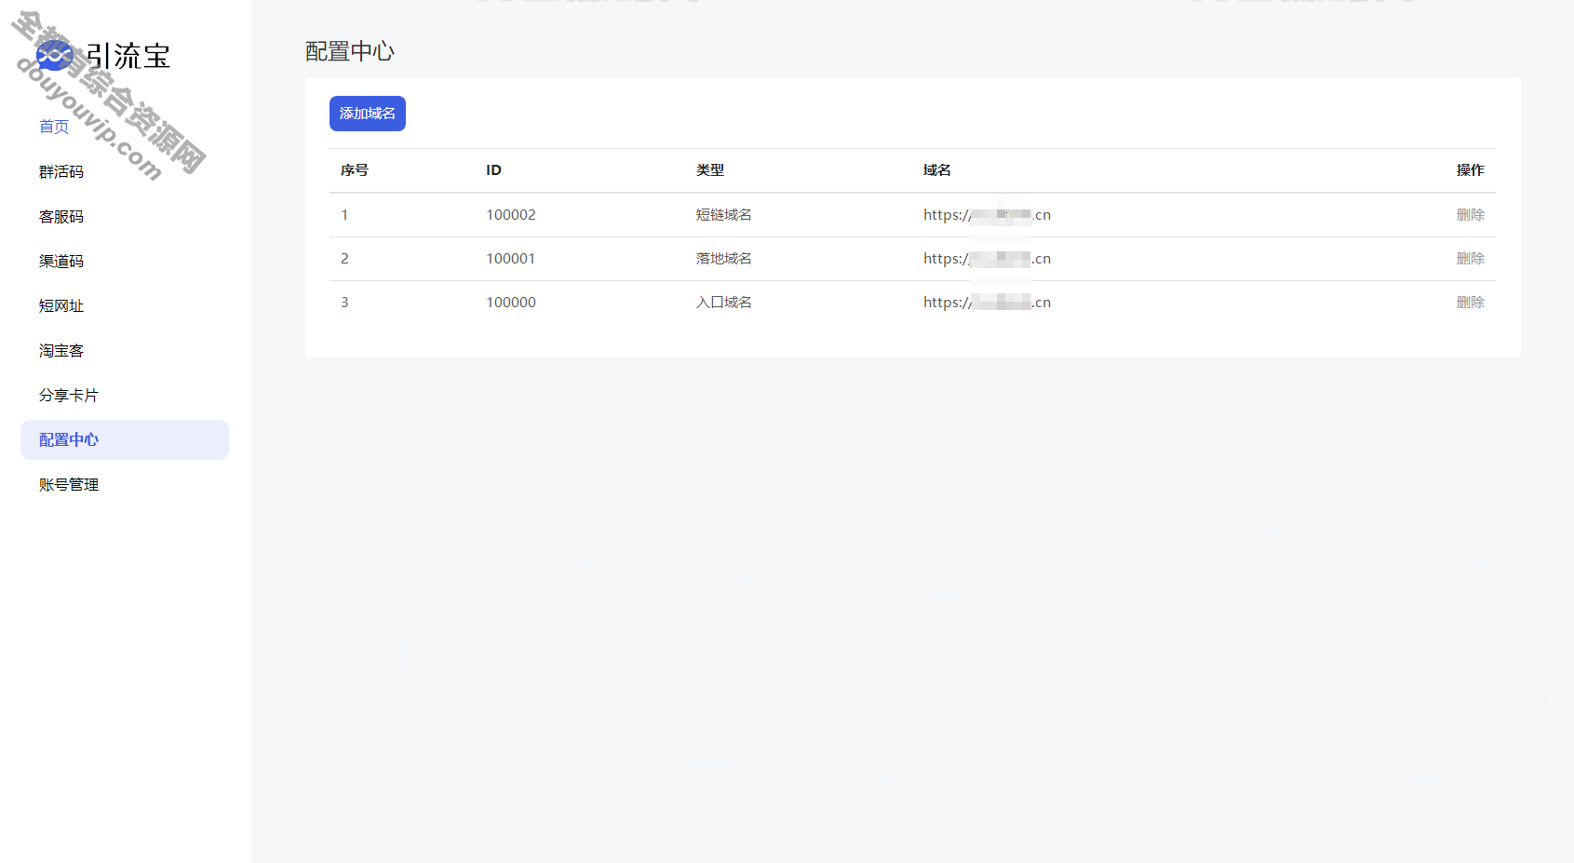
Task: Click the domain URL in row 100000
Action: 987,303
